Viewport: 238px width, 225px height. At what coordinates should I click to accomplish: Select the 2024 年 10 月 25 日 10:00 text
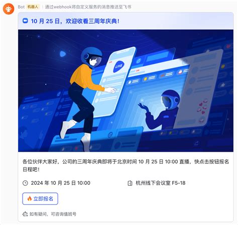[x=61, y=183]
